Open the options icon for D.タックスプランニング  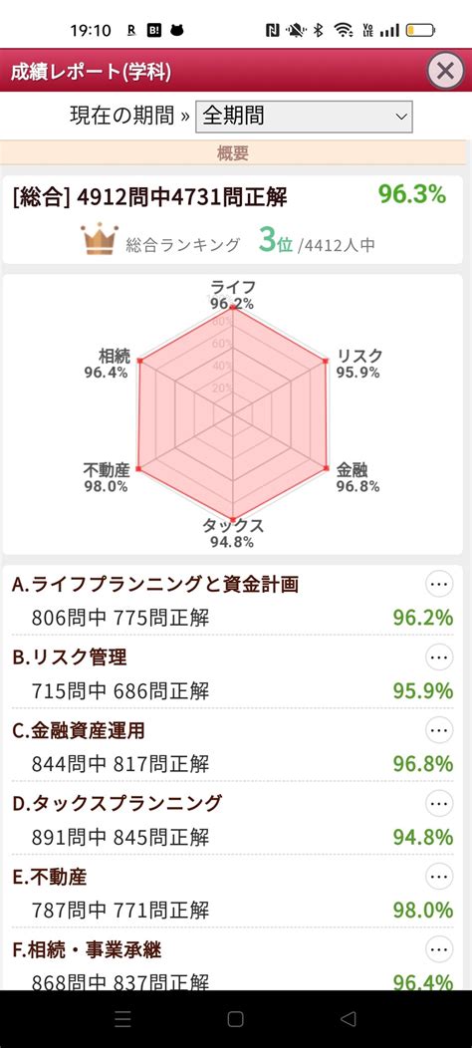click(x=439, y=803)
